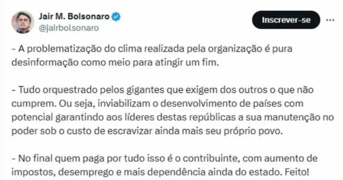Click the Inscrever-se button
This screenshot has width=343, height=180.
coord(286,20)
